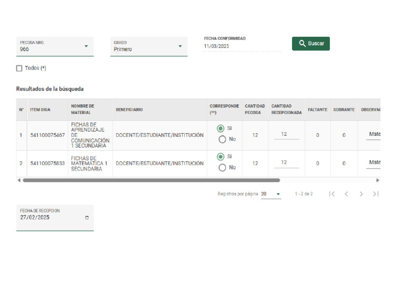Expand the Grado dropdown
The width and height of the screenshot is (405, 286).
(150, 46)
